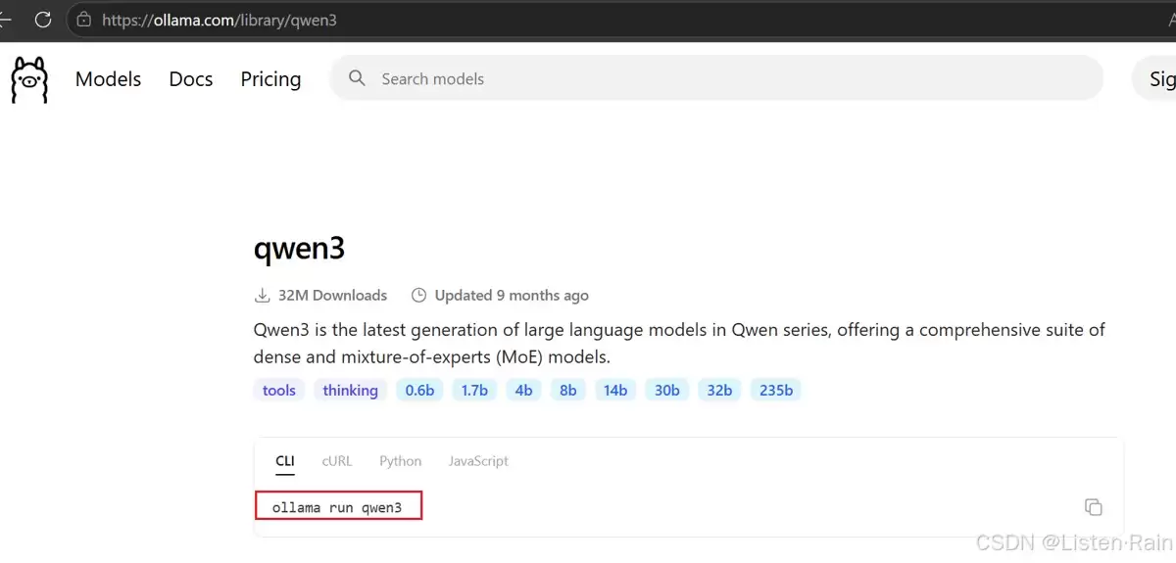Click the browser address bar URL
Viewport: 1176px width, 563px height.
pos(220,20)
